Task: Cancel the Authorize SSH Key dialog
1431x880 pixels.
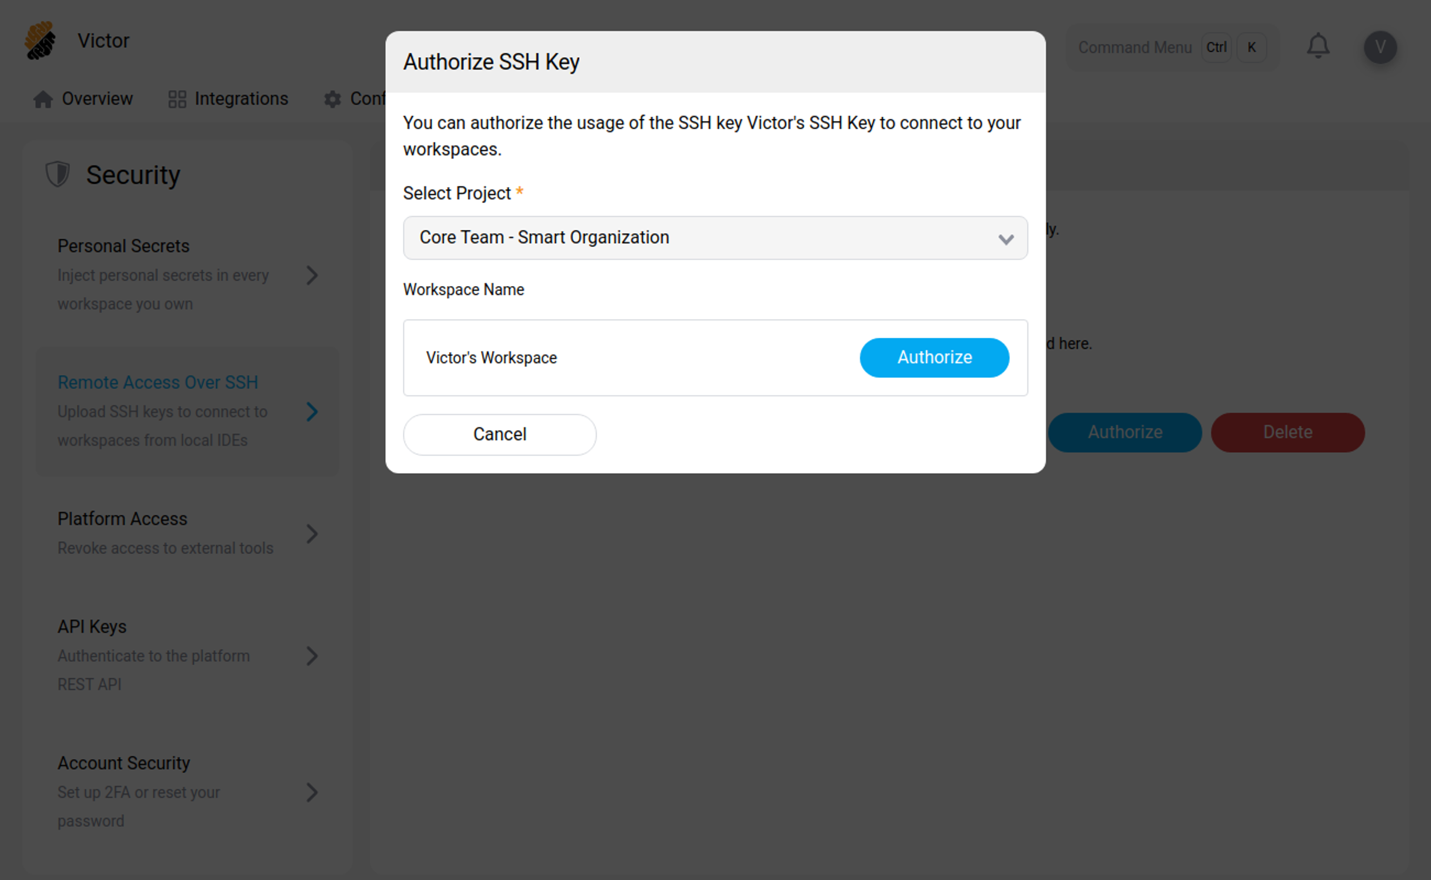Action: tap(499, 434)
